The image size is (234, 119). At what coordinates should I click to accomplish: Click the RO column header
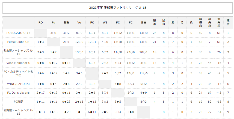(41, 23)
